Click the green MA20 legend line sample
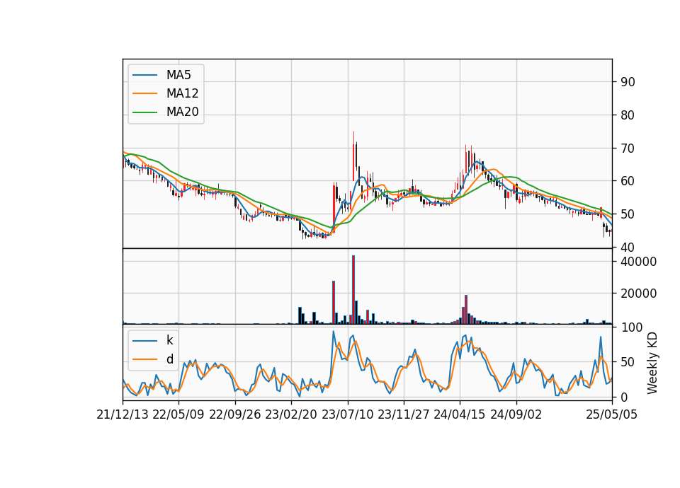The image size is (680, 488). coord(144,112)
